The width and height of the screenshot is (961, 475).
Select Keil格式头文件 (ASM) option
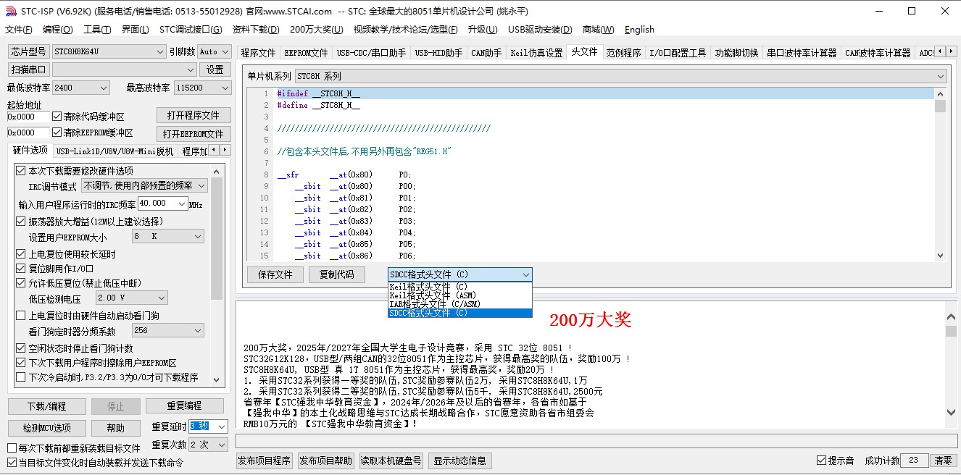(460, 295)
